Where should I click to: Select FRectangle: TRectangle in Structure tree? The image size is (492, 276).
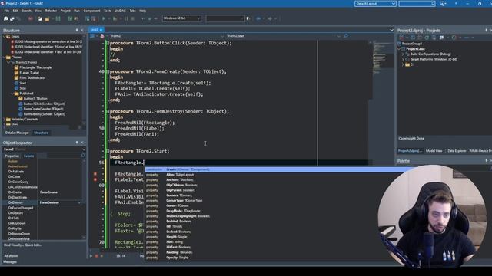pos(35,67)
